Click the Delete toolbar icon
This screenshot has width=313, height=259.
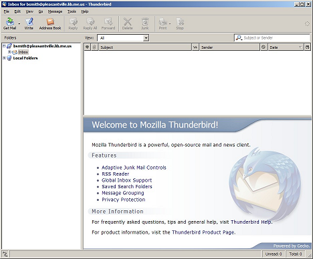click(128, 23)
